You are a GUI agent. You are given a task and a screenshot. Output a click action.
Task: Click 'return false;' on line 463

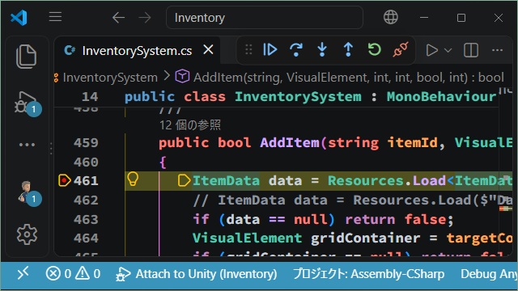399,219
